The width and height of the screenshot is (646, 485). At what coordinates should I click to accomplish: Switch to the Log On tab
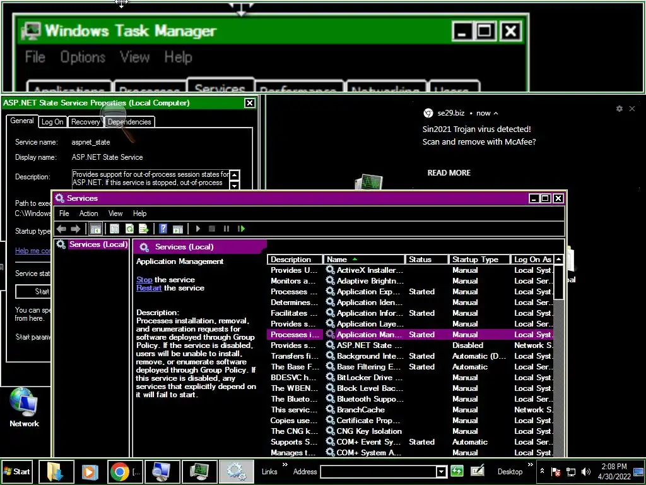pyautogui.click(x=52, y=122)
